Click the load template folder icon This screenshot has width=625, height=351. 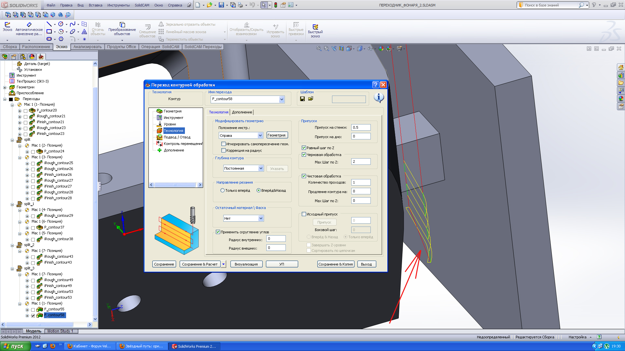[x=311, y=99]
